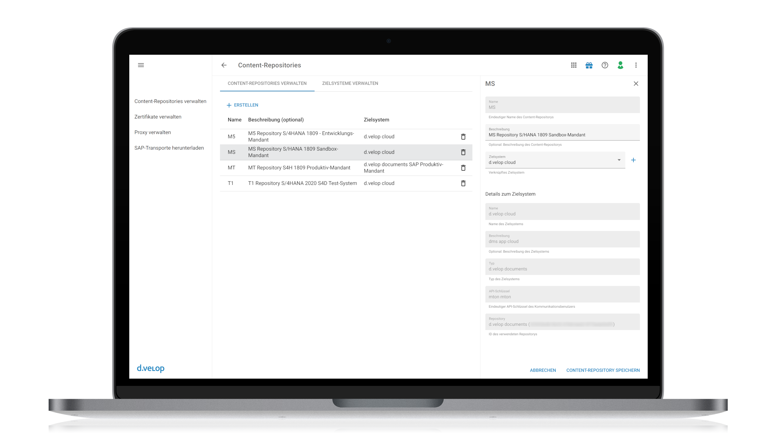
Task: Switch to Content-Repositories verwalten tab
Action: tap(267, 83)
